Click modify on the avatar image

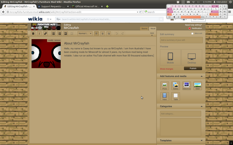pos(51,40)
